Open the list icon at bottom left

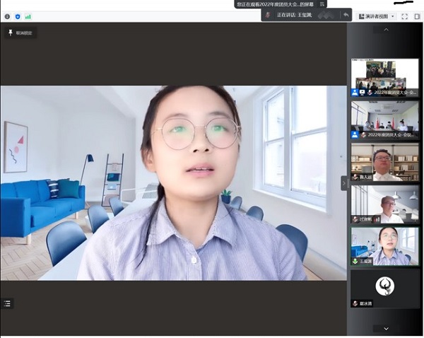coord(8,303)
